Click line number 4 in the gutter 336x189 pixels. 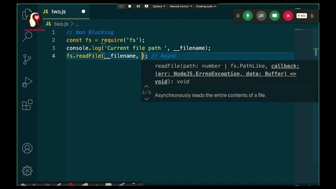tap(54, 56)
